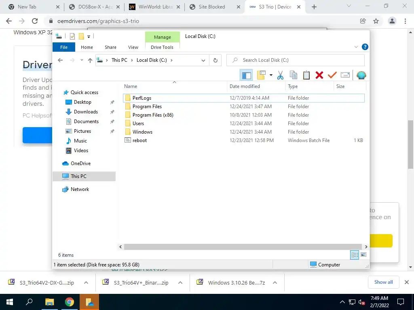Open the View ribbon tab
Screen dimensions: 414x310
(133, 47)
